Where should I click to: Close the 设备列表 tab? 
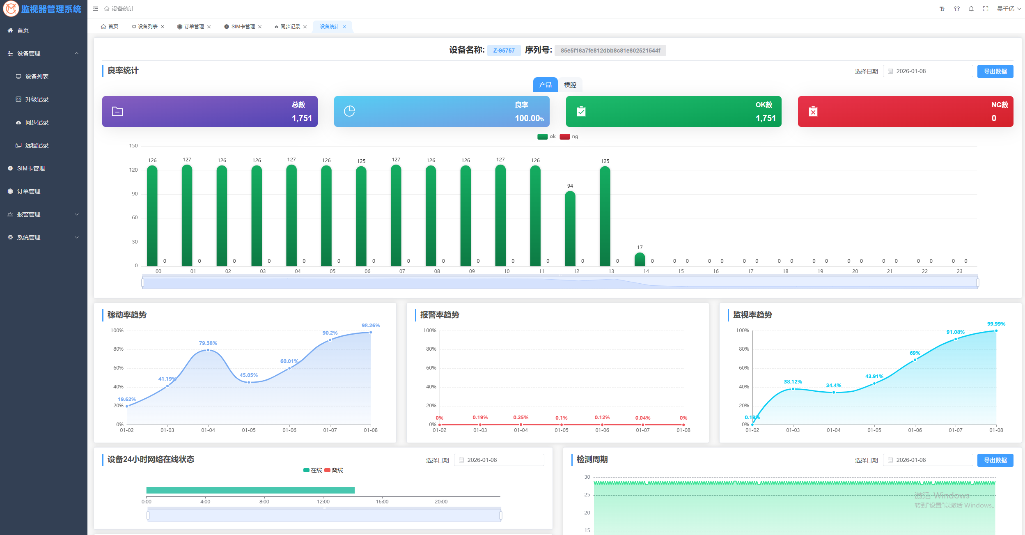tap(163, 27)
